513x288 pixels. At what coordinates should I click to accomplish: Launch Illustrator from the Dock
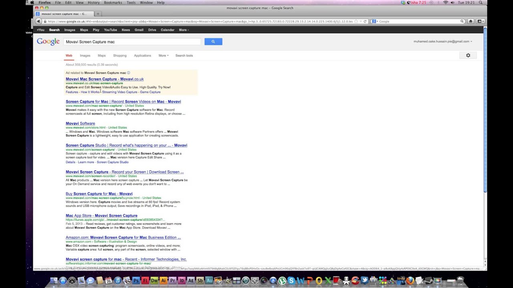coord(164,281)
